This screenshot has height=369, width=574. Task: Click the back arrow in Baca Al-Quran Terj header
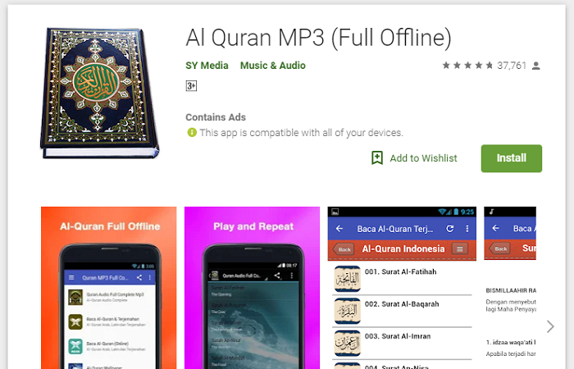tap(339, 229)
